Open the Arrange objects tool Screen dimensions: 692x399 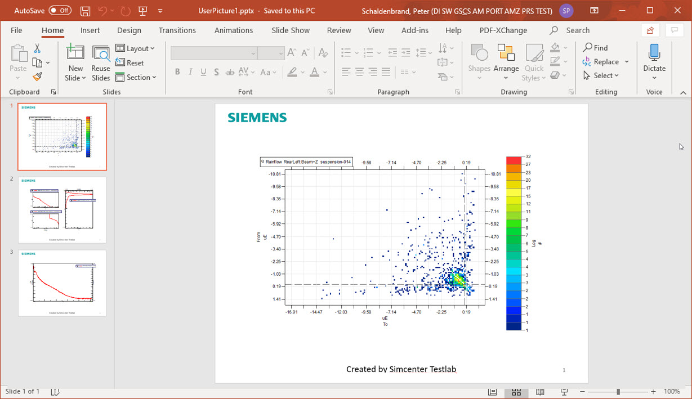[506, 61]
